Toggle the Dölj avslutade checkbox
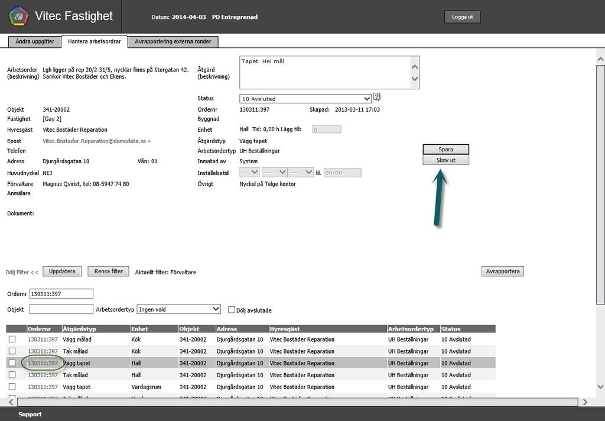Screen dimensions: 605x421 pyautogui.click(x=232, y=310)
